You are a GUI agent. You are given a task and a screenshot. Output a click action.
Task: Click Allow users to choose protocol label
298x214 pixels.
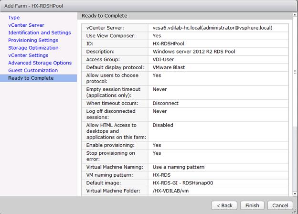click(112, 78)
